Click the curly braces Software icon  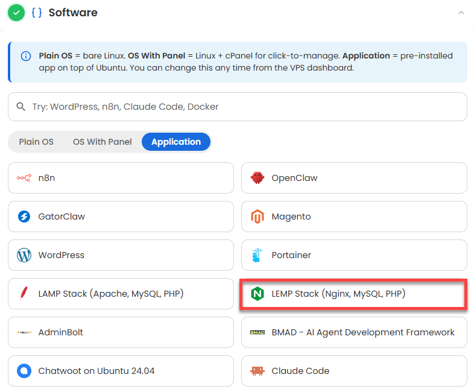(37, 13)
